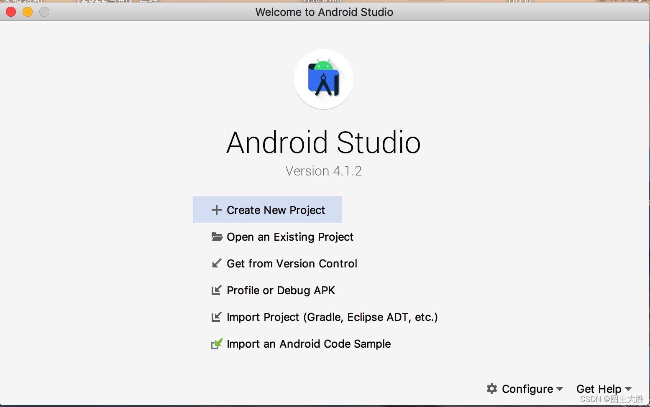650x407 pixels.
Task: Click the Version 4.1.2 text
Action: pos(324,171)
